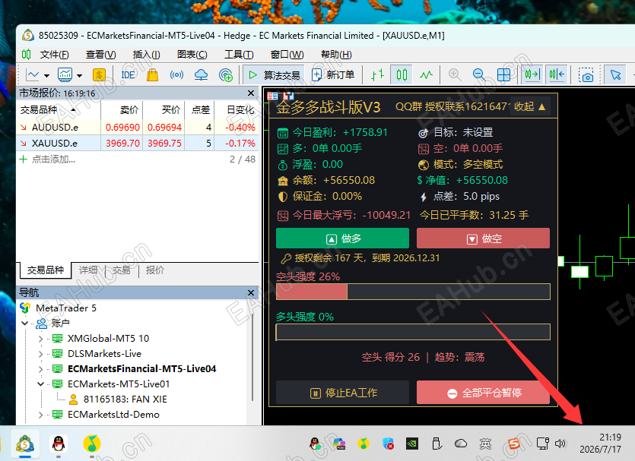
Task: Select the AUDUSD.e symbol row
Action: pos(138,128)
